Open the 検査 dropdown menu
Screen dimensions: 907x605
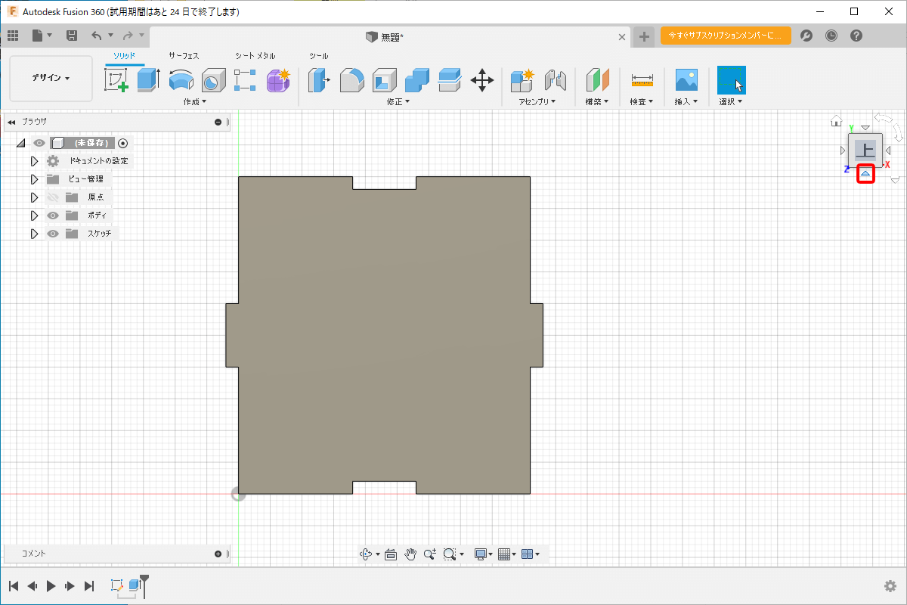click(642, 101)
